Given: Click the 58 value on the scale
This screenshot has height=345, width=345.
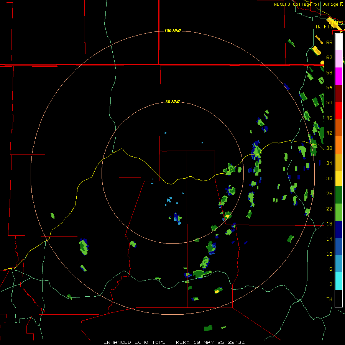Looking at the screenshot, I should (329, 72).
